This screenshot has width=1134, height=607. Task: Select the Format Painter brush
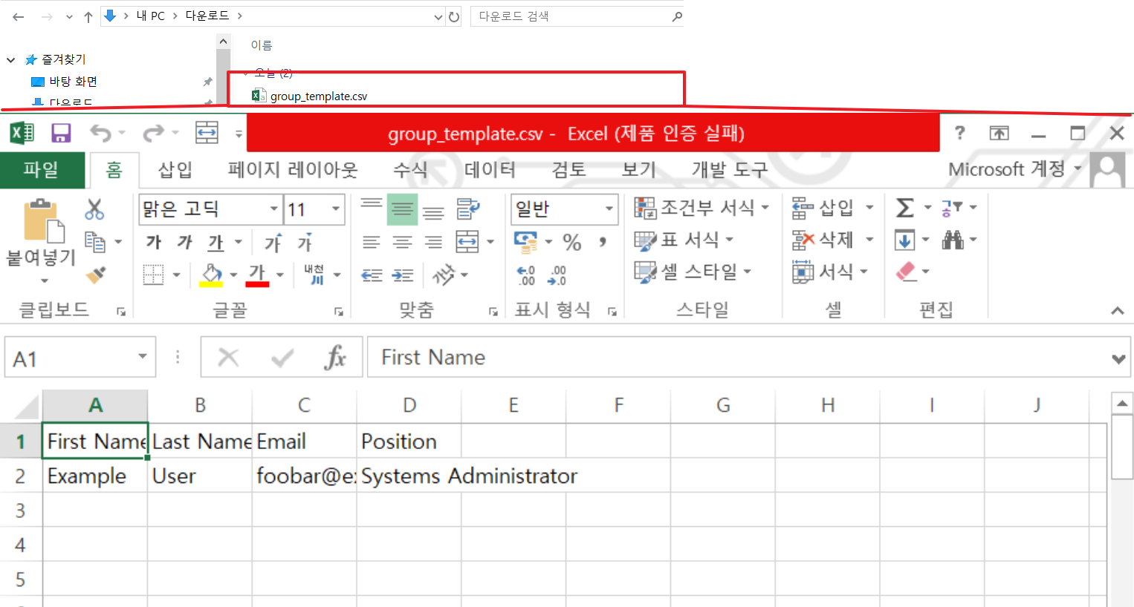click(x=95, y=275)
